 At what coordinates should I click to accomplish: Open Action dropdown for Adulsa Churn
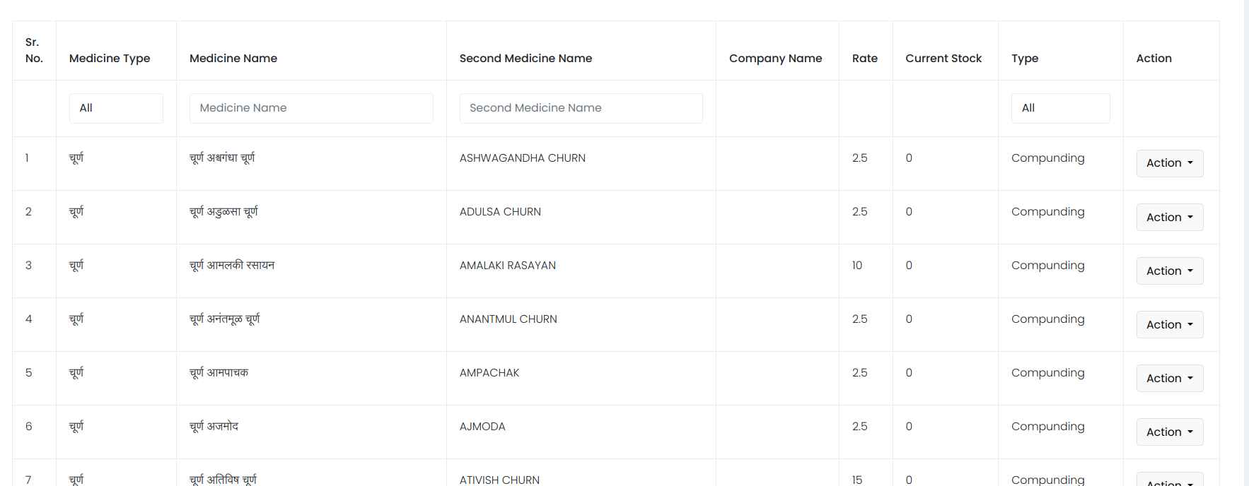[1169, 217]
